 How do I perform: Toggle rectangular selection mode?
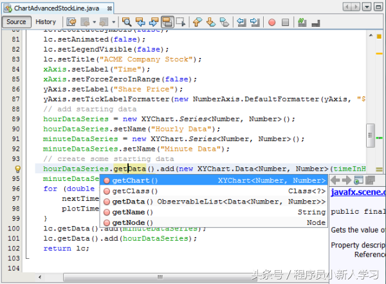[181, 22]
